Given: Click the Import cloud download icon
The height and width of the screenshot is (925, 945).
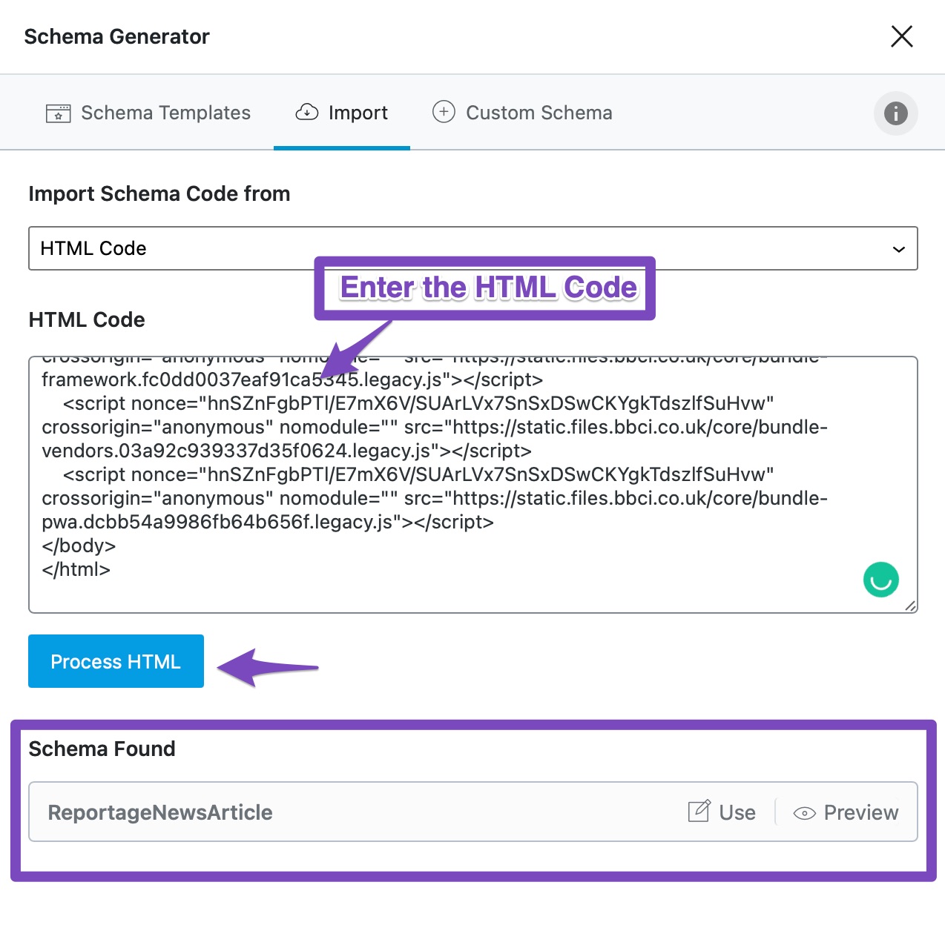Looking at the screenshot, I should [307, 112].
